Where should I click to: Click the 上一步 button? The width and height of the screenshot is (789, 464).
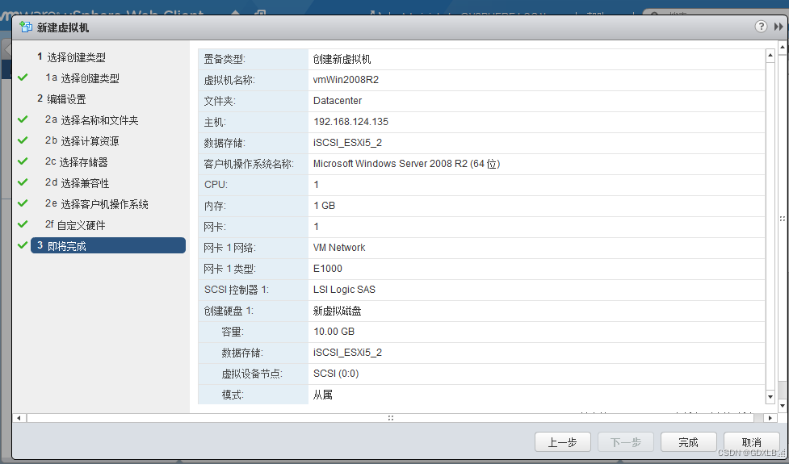tap(562, 442)
